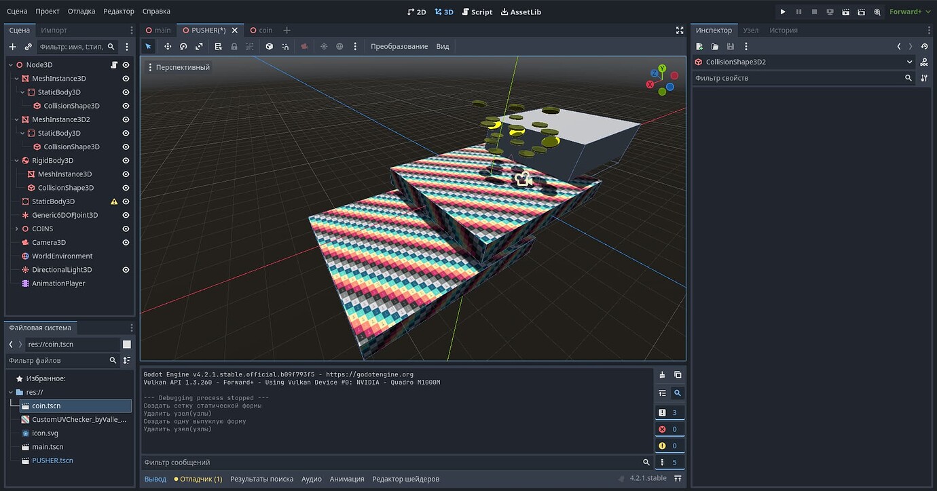Open the Отладка menu
937x491 pixels.
click(81, 12)
